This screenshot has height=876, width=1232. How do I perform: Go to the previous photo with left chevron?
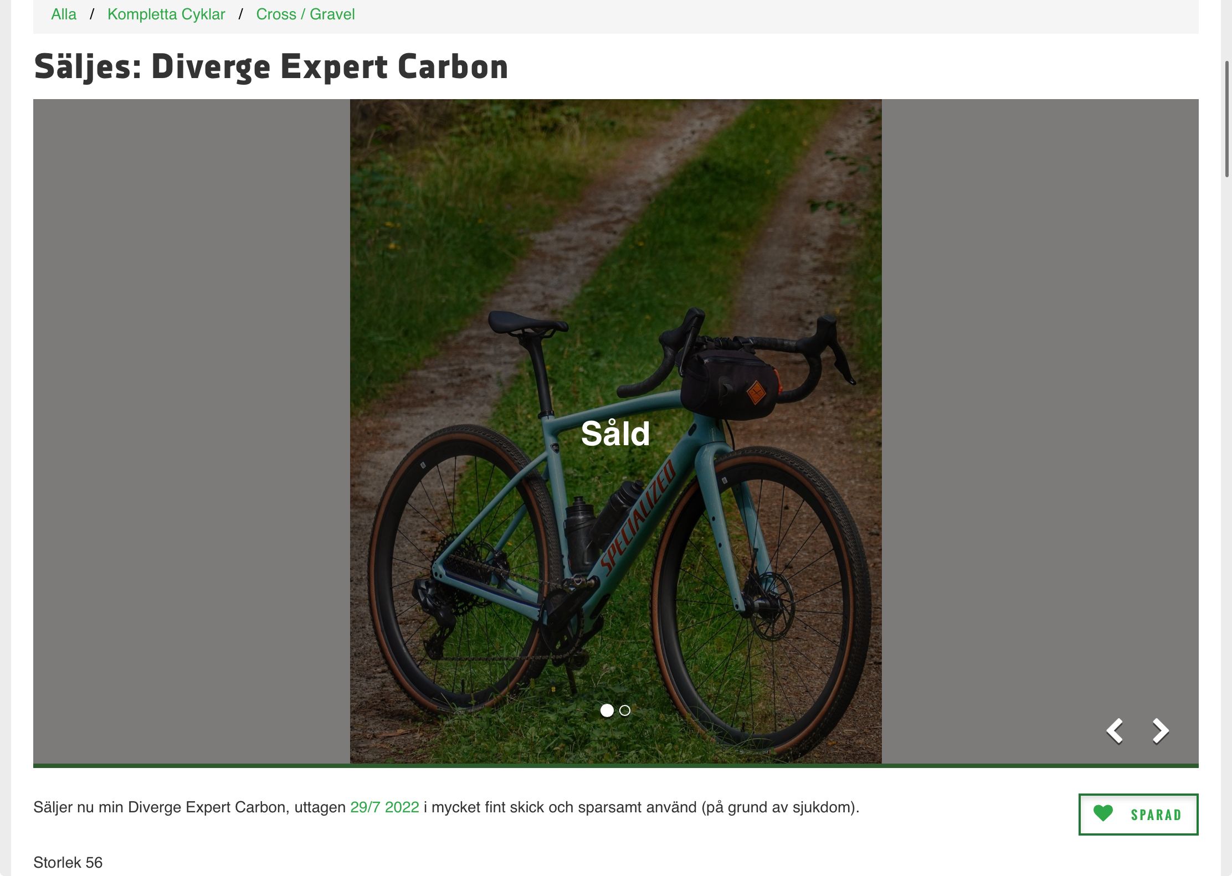[1115, 731]
